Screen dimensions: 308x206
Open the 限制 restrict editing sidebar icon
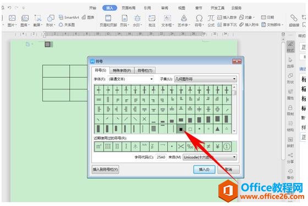(x=290, y=110)
